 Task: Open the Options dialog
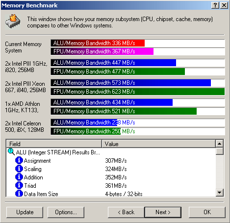66,212
